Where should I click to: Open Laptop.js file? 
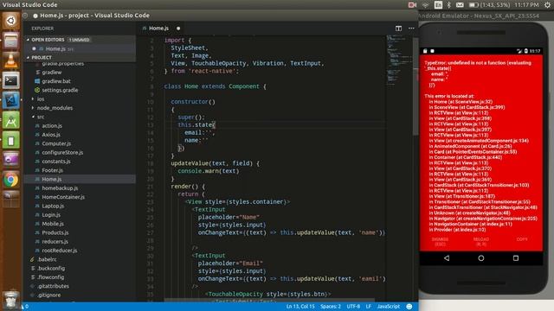[x=53, y=206]
